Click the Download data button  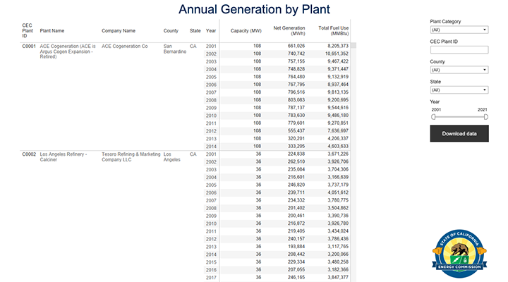point(459,134)
